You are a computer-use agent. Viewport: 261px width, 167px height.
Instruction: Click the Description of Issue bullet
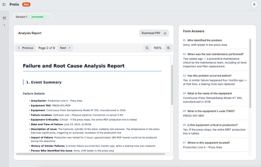coord(95,131)
